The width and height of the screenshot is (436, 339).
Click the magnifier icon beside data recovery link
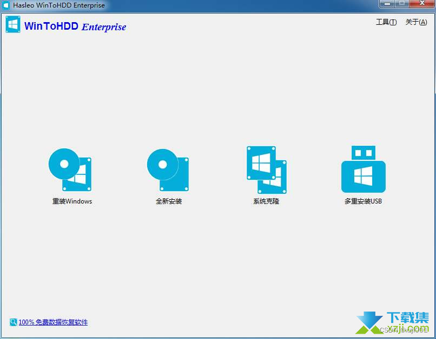(13, 322)
